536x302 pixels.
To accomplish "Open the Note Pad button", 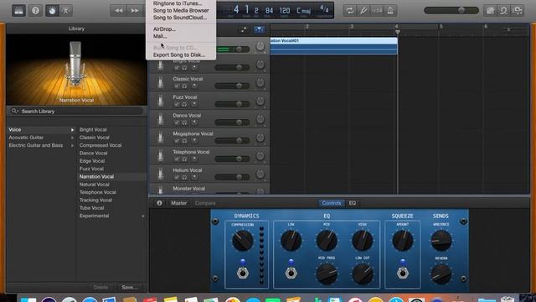I will tap(490, 11).
